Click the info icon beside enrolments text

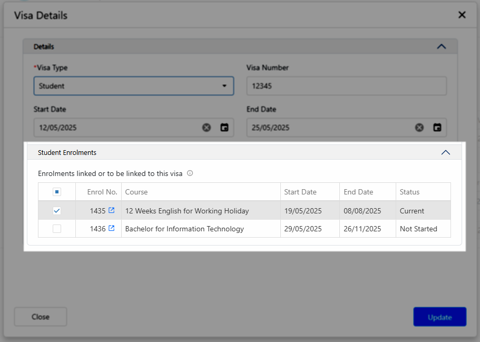coord(190,173)
